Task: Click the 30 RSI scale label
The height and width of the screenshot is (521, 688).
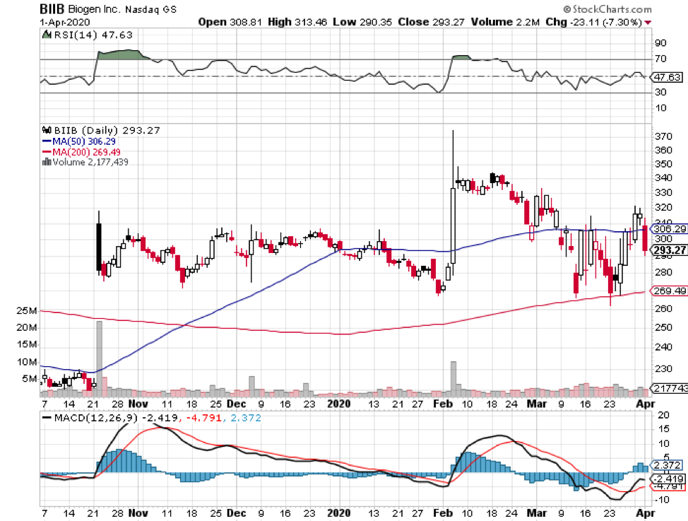Action: pyautogui.click(x=660, y=92)
